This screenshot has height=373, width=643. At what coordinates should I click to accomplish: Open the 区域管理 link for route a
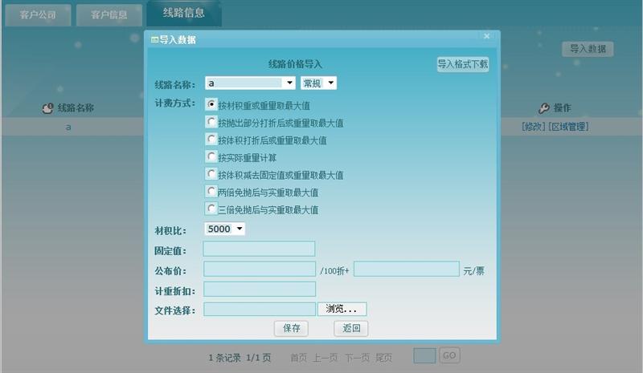pyautogui.click(x=568, y=127)
